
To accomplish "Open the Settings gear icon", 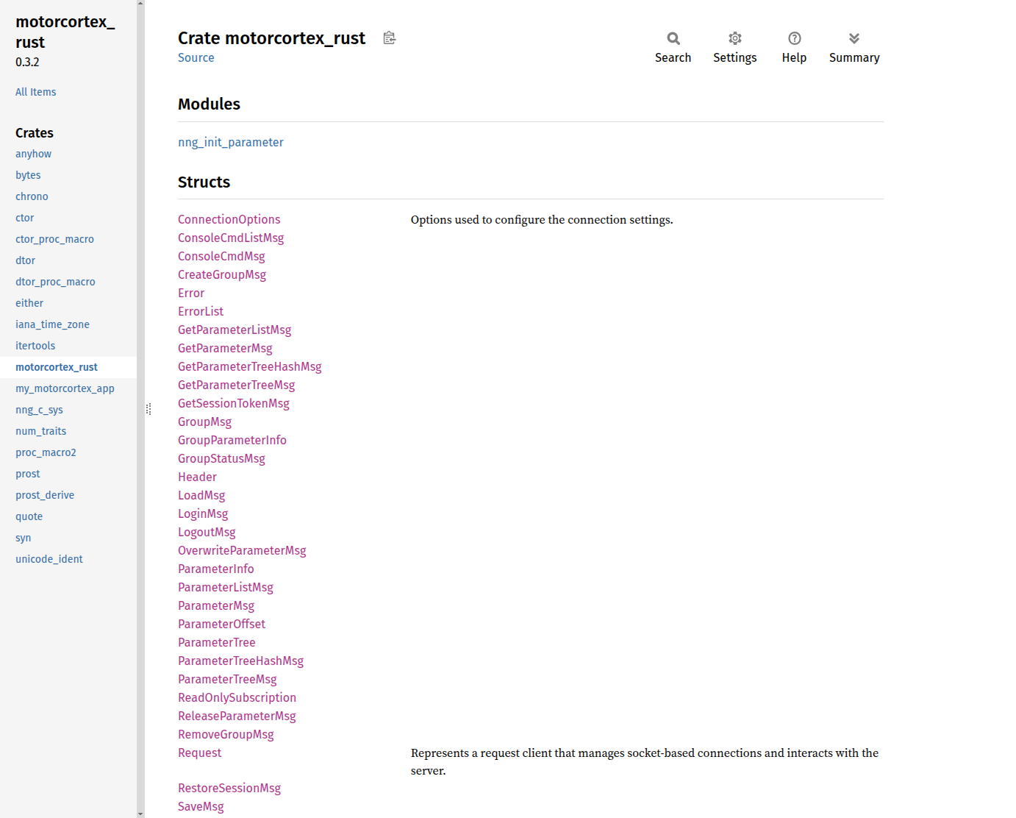I will point(734,39).
